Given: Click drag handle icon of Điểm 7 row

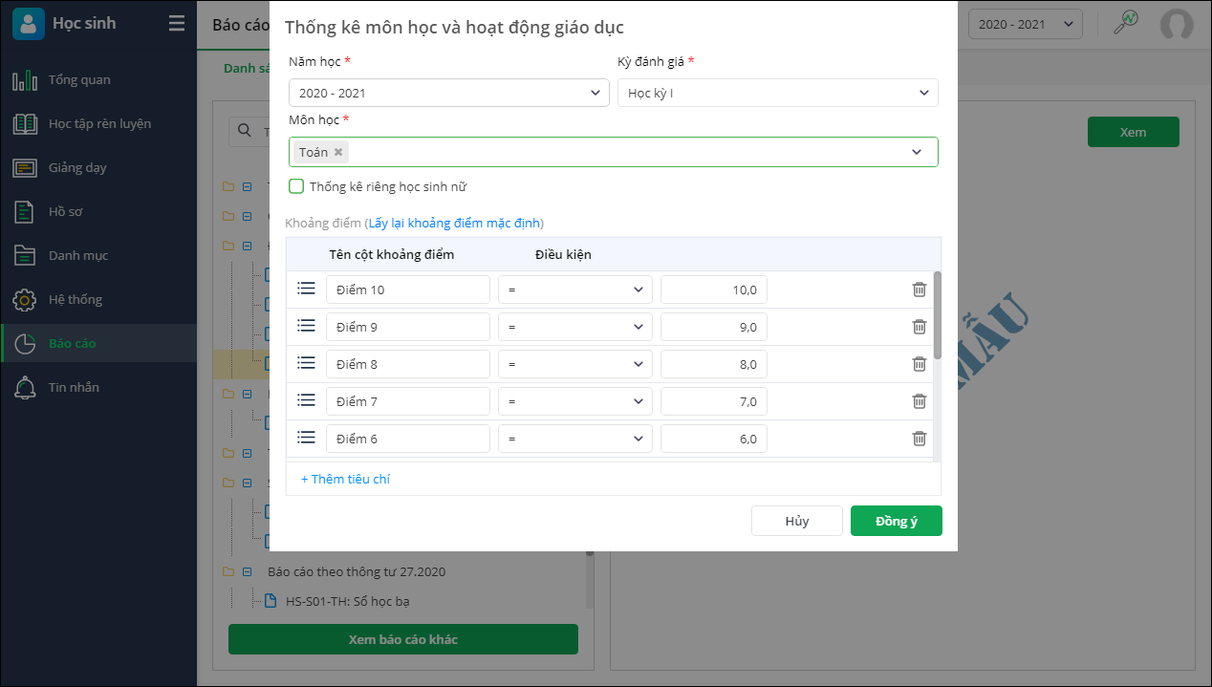Looking at the screenshot, I should click(x=306, y=400).
